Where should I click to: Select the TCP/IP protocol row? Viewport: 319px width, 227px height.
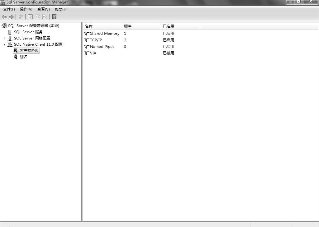point(96,40)
